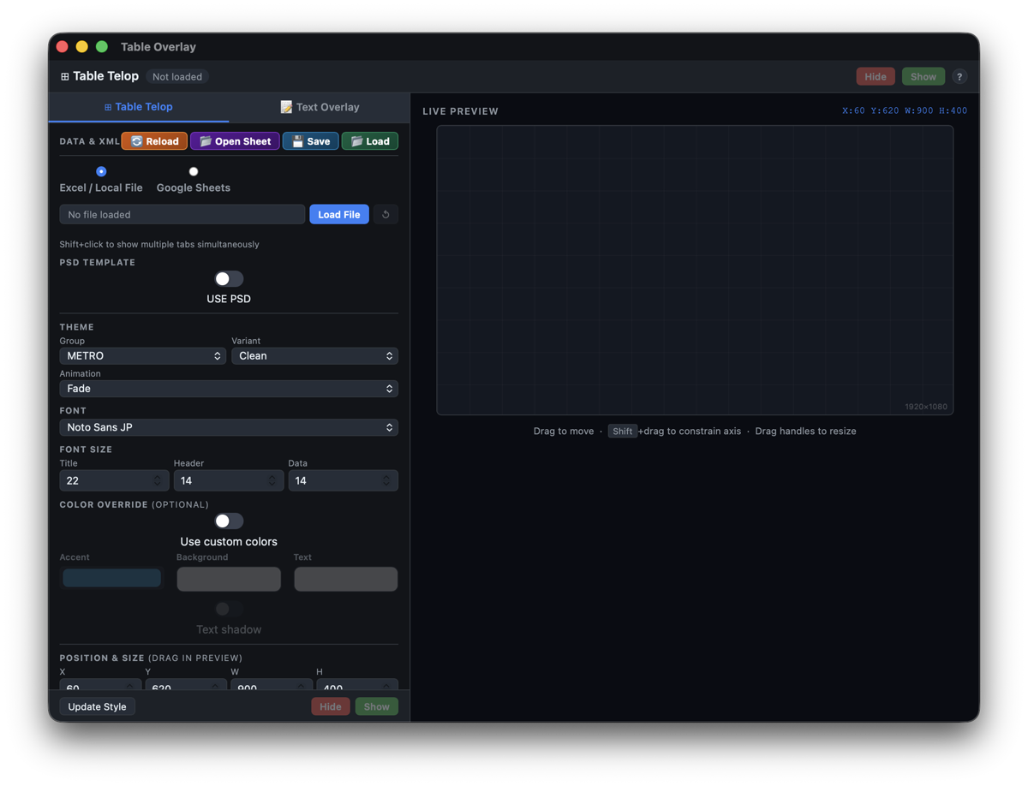The width and height of the screenshot is (1028, 786).
Task: Click the purple Open Sheet button
Action: pos(235,141)
